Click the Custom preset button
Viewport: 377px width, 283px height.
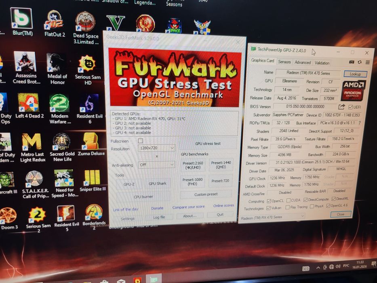[206, 194]
